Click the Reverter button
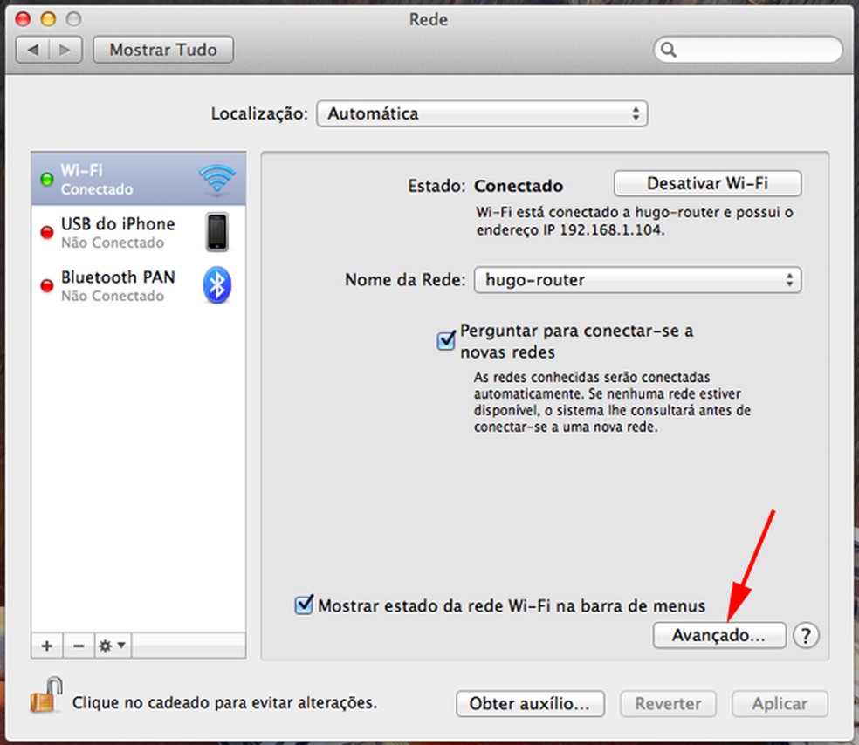The image size is (859, 745). point(669,703)
